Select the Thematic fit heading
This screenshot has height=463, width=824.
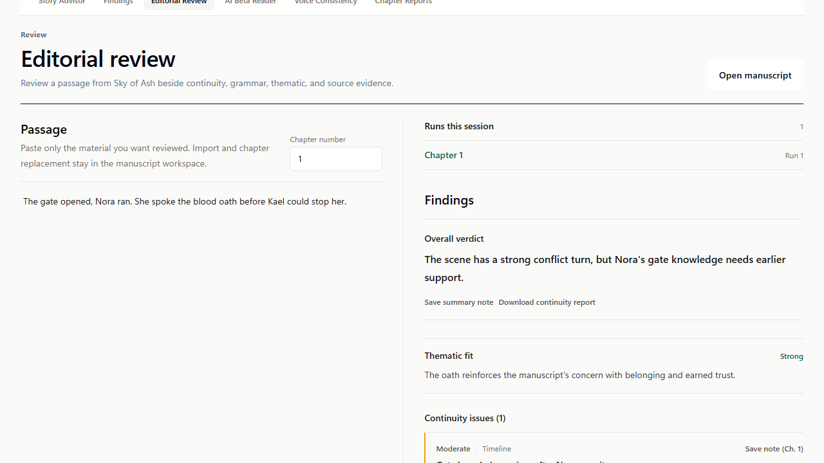[x=449, y=356]
